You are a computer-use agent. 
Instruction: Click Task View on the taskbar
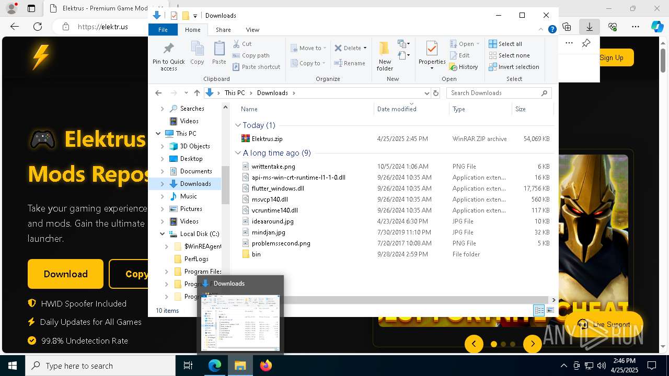(x=188, y=366)
